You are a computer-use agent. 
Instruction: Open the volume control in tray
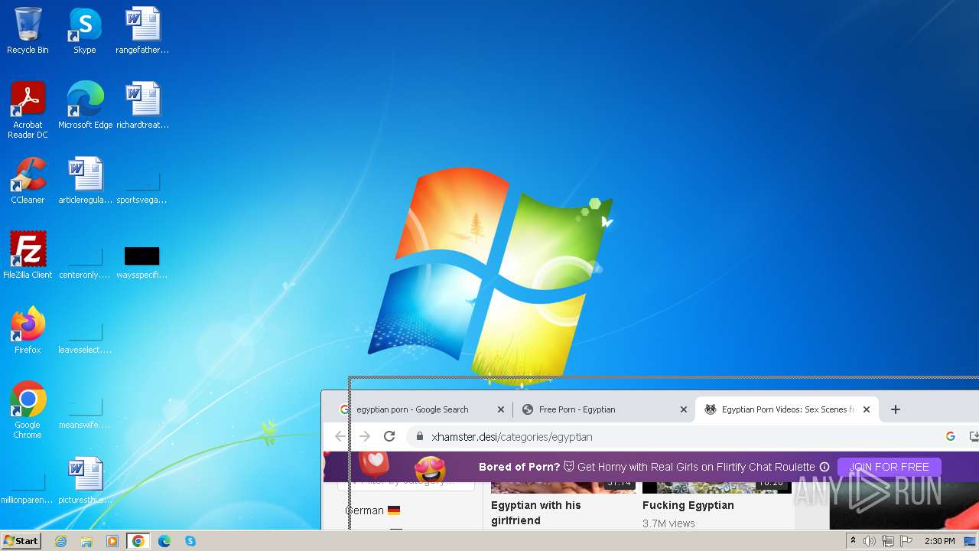[870, 541]
